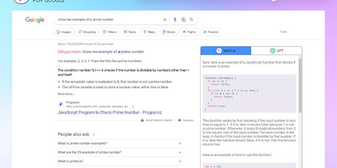Click the results count text
The height and width of the screenshot is (168, 337).
(86, 44)
